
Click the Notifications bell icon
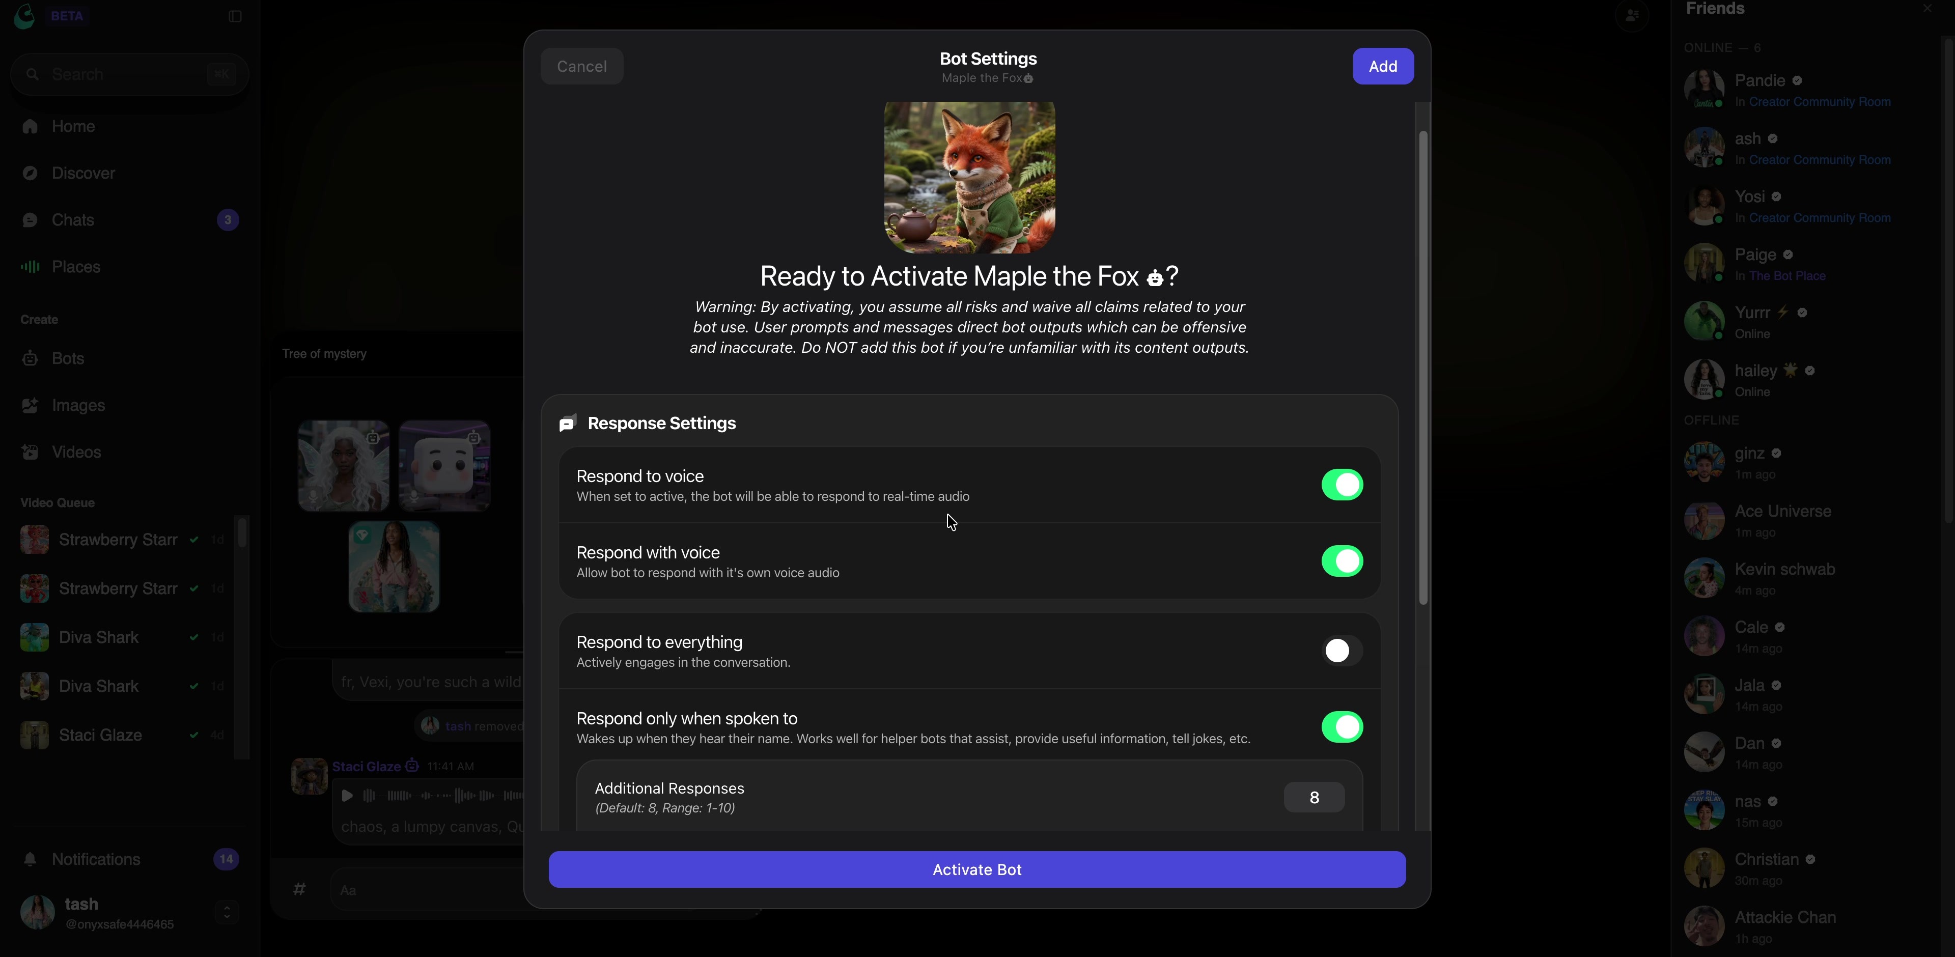coord(31,860)
